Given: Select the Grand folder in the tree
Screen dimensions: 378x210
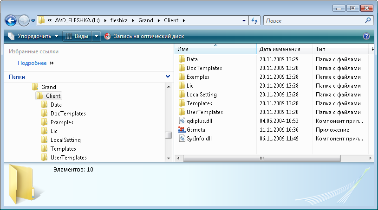Looking at the screenshot, I should pos(48,87).
